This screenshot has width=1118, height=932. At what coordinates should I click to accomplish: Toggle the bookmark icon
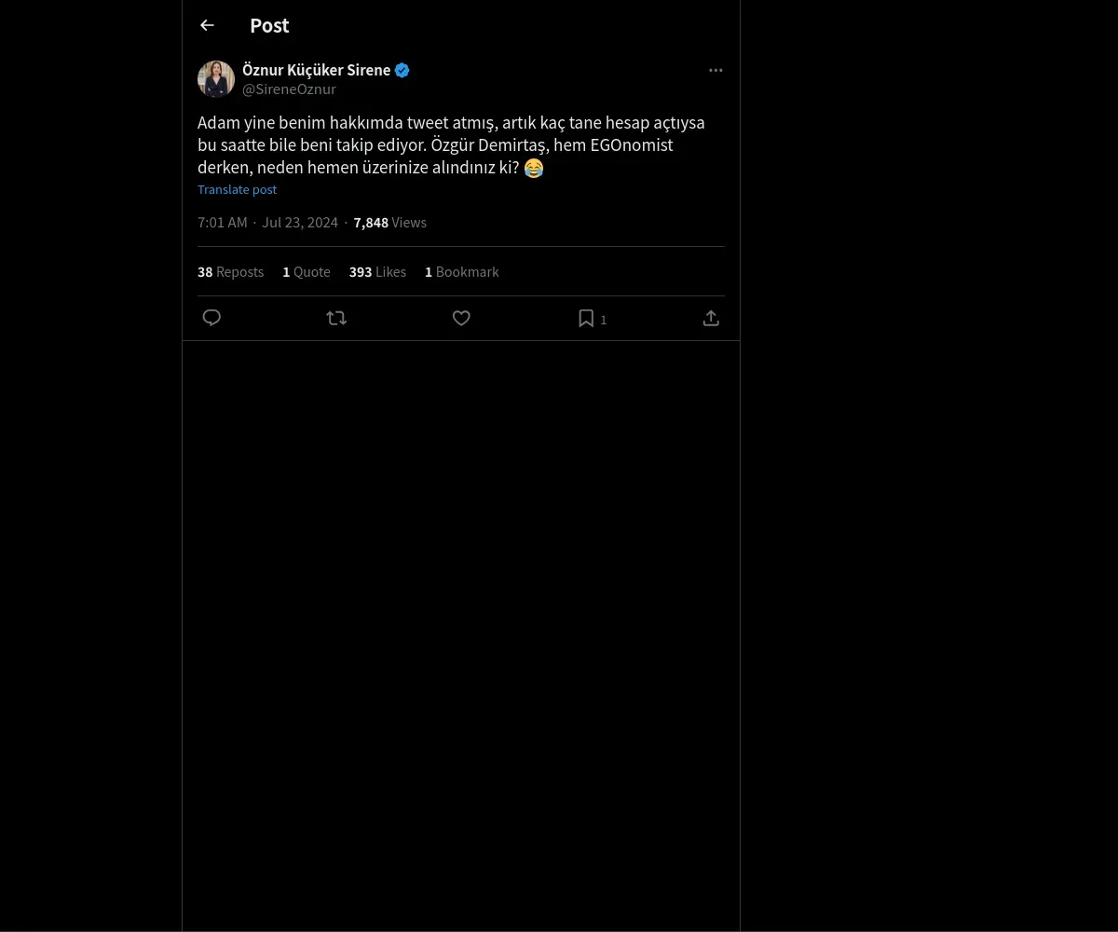pyautogui.click(x=586, y=318)
